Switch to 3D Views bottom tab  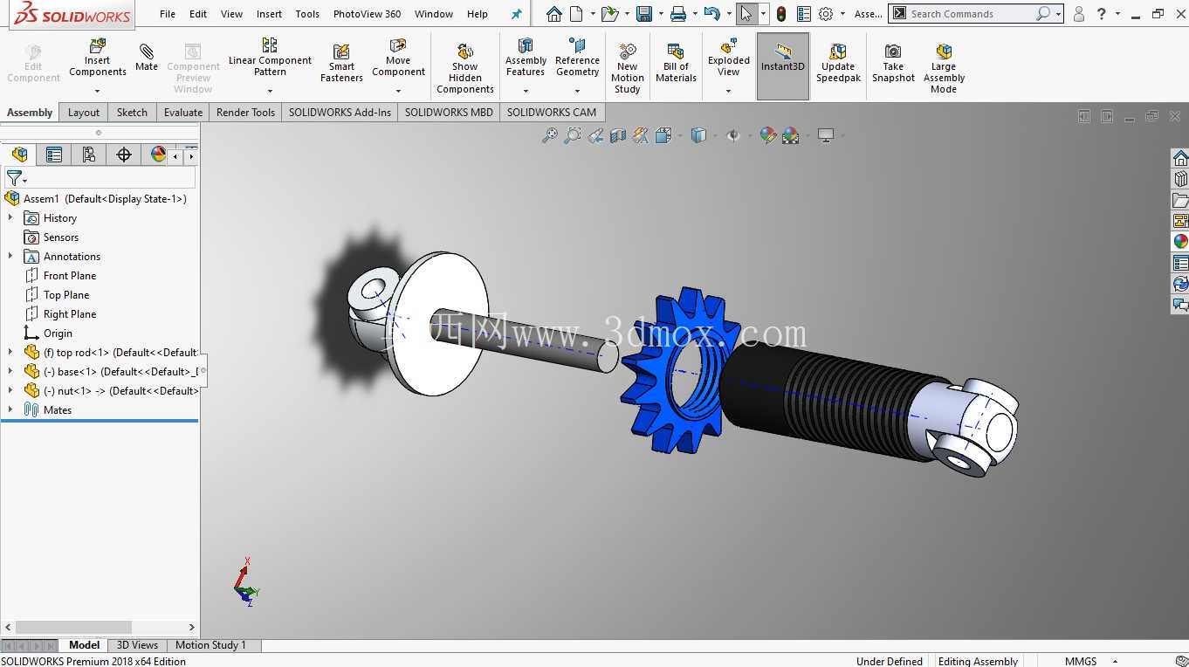click(137, 645)
